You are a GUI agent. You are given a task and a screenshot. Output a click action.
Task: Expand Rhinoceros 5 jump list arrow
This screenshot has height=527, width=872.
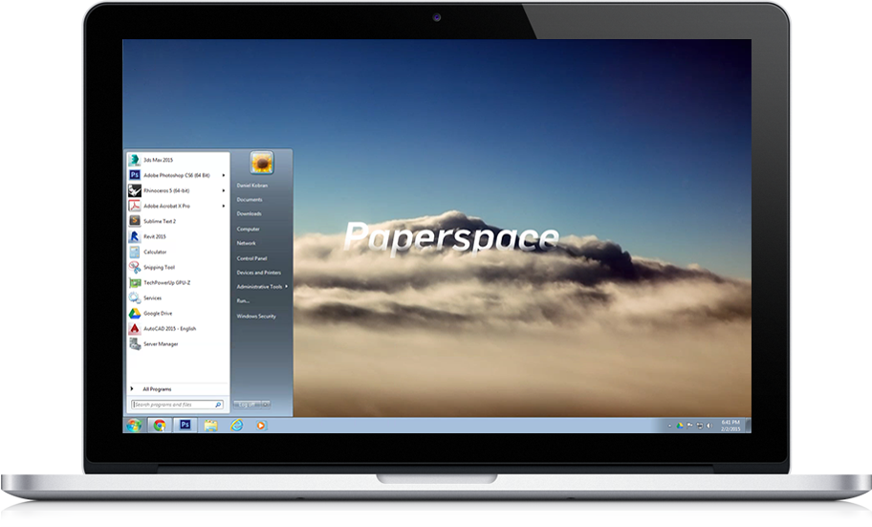click(224, 190)
